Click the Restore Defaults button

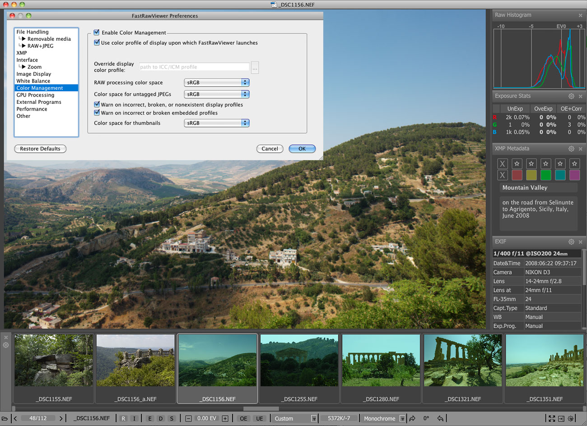click(x=40, y=148)
